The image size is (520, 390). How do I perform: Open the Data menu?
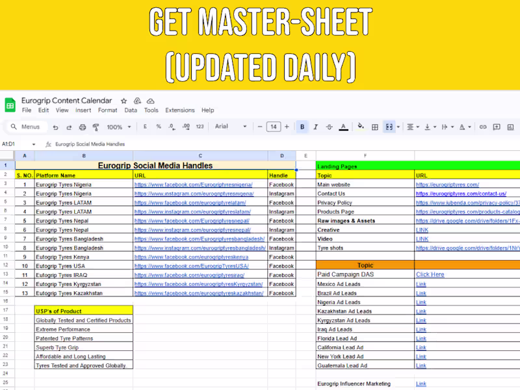(x=131, y=110)
